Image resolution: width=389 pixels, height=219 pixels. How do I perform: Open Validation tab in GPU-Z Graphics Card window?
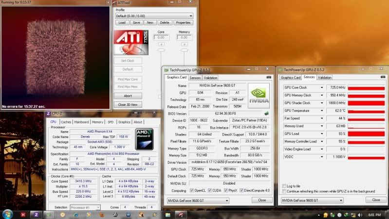point(210,78)
